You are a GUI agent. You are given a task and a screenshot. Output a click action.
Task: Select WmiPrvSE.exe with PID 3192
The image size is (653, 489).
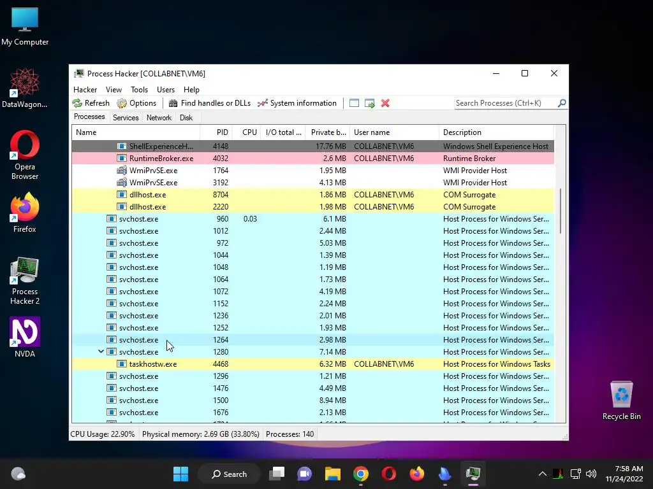312,183
